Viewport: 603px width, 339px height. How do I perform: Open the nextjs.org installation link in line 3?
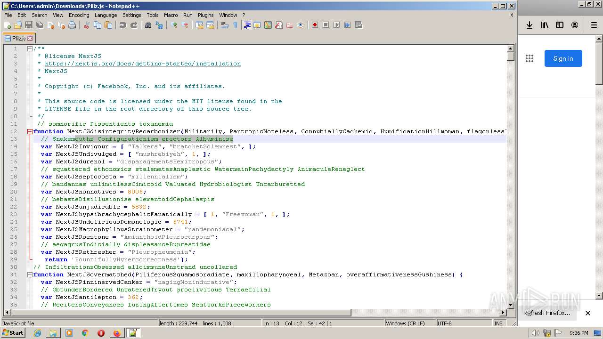143,64
